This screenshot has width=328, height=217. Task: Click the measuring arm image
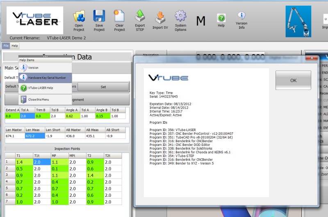tap(299, 21)
